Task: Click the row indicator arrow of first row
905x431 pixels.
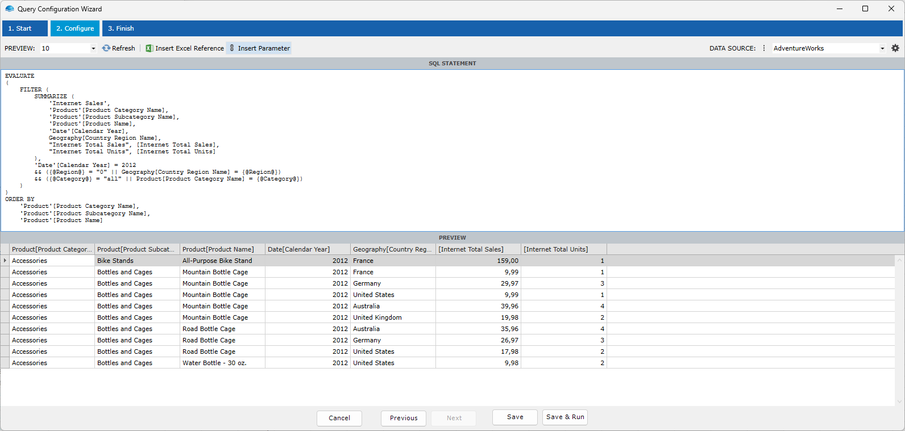Action: pos(5,261)
